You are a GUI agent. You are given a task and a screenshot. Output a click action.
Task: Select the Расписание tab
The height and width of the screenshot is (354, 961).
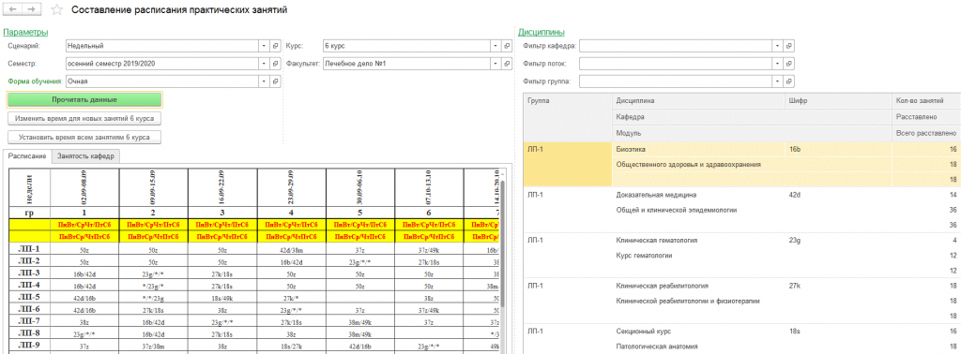(x=27, y=156)
